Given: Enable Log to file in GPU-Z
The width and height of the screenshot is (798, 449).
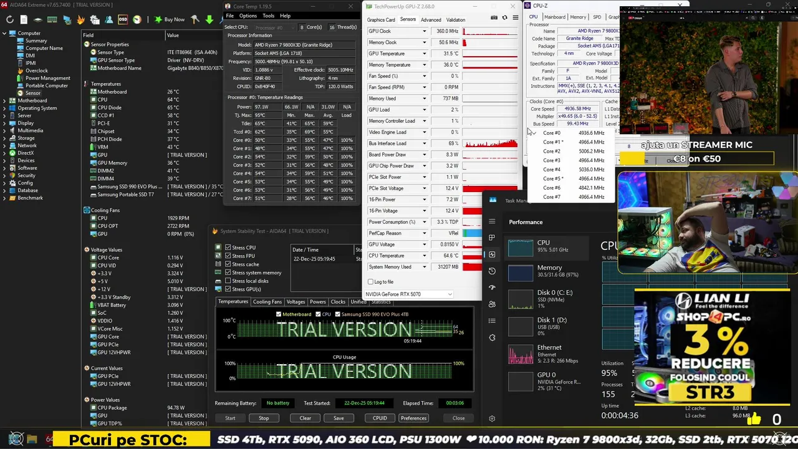Looking at the screenshot, I should 371,282.
